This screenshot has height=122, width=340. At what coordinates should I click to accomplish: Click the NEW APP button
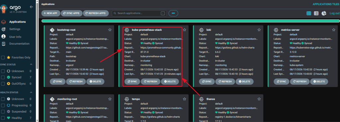click(x=51, y=13)
